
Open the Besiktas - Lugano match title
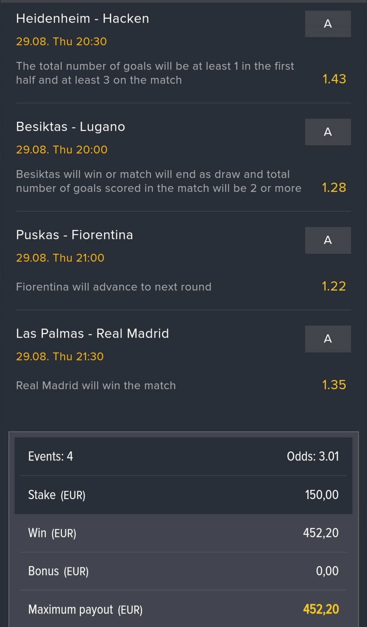tap(71, 127)
